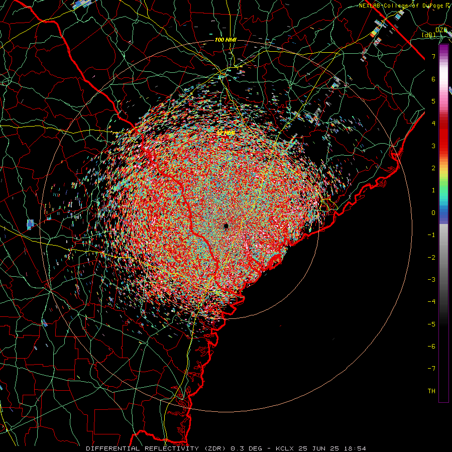
Task: Click the 18:54 timestamp in the caption
Action: 356,448
